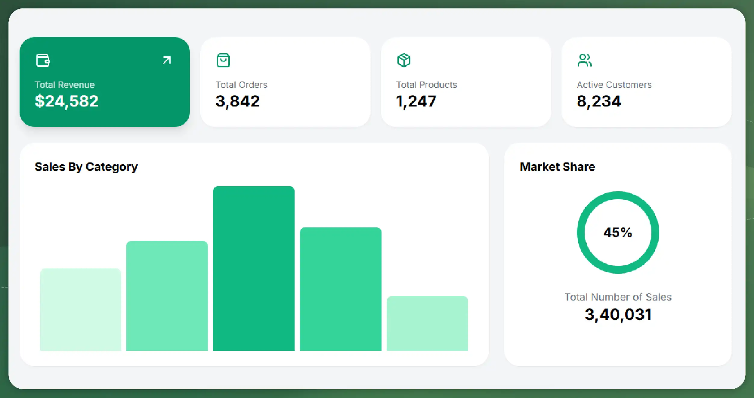The image size is (754, 398).
Task: Click the wallet icon on Total Revenue card
Action: tap(43, 60)
